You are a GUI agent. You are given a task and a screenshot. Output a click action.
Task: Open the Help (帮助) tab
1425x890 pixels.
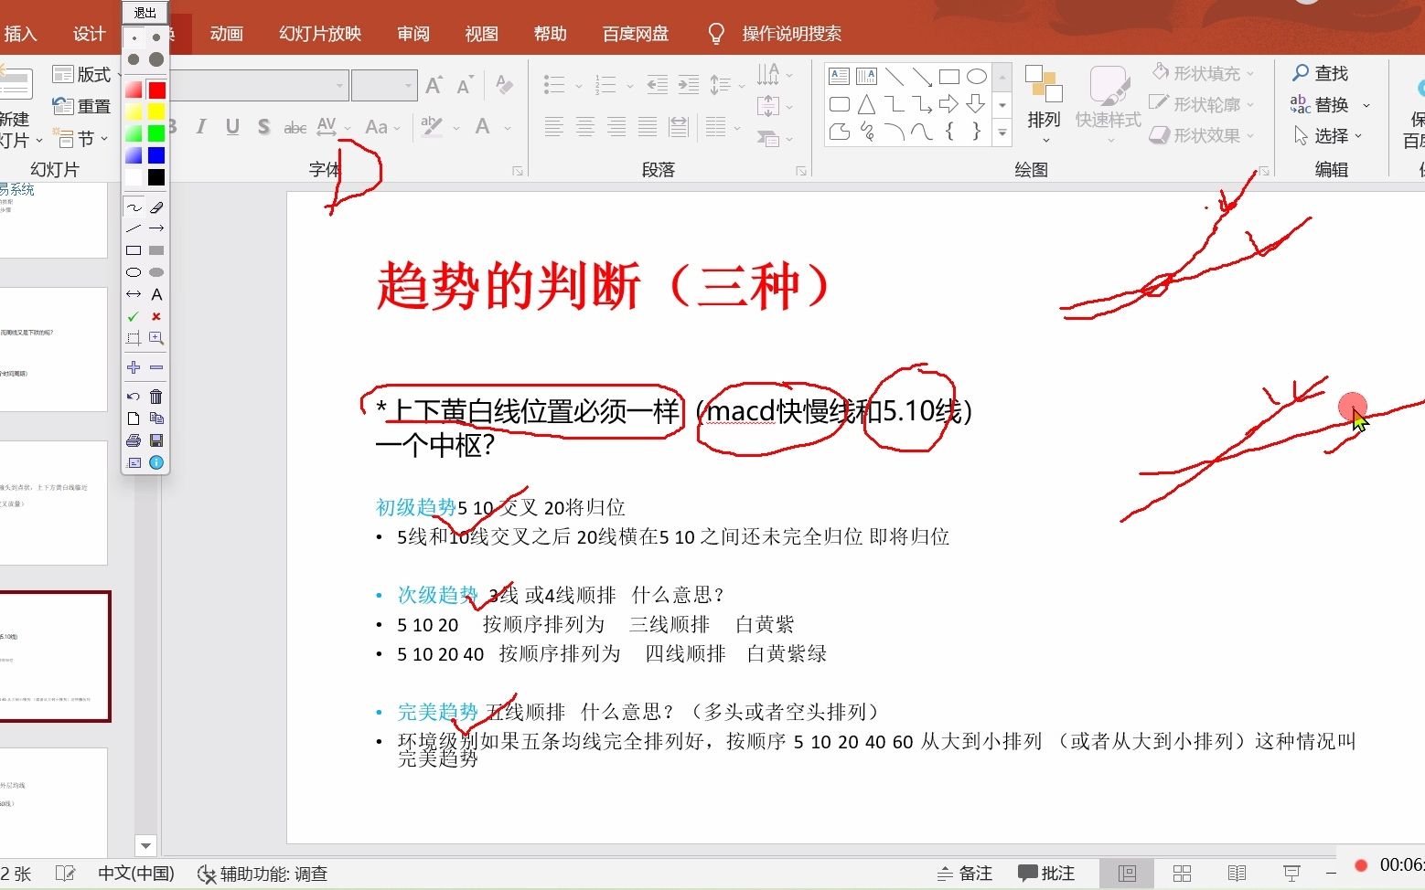pos(550,34)
